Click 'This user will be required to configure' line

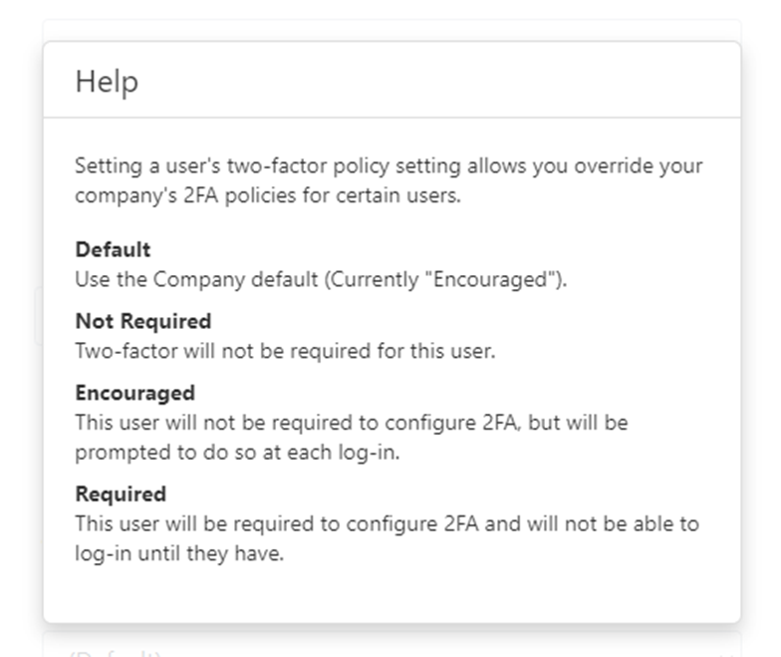(387, 524)
